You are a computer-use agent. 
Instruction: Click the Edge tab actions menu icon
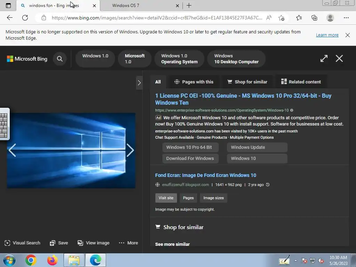(8, 6)
